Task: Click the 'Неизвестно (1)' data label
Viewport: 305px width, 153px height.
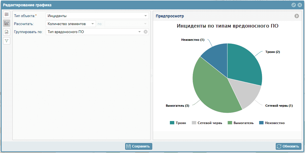Action: pos(193,40)
